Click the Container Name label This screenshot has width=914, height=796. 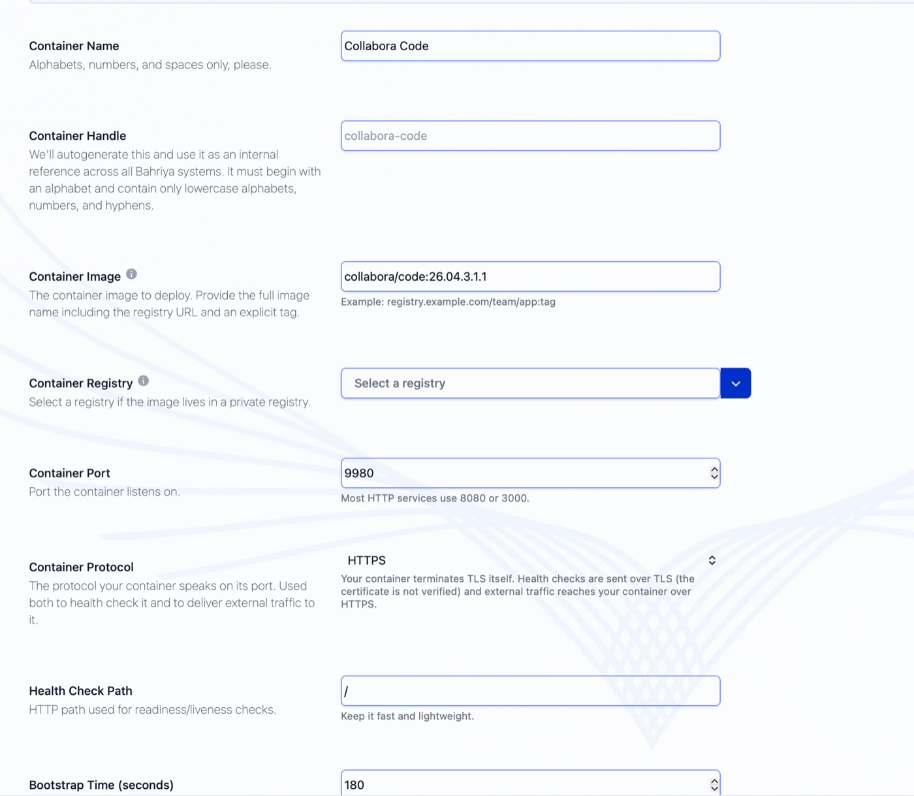[74, 46]
